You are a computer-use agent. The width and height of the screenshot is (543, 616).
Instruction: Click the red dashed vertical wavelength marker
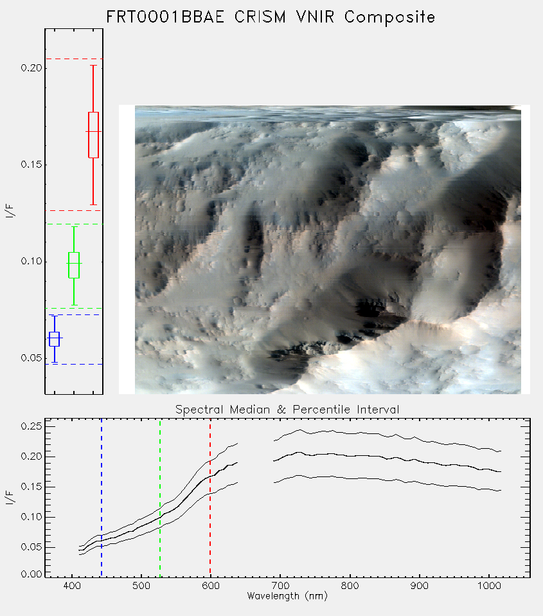click(x=210, y=497)
